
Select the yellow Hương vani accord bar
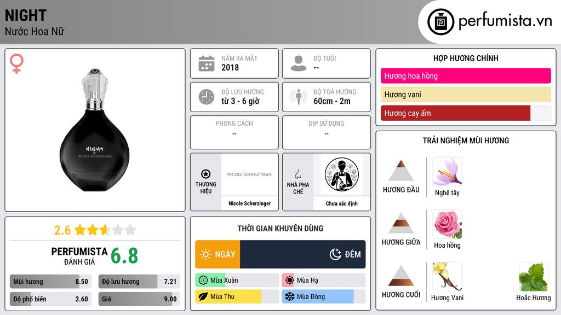click(466, 94)
